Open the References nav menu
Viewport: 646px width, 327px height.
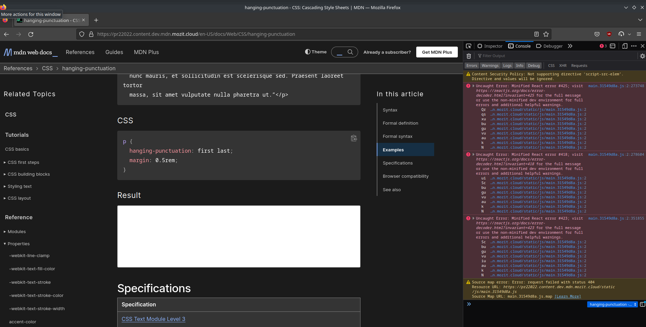80,52
